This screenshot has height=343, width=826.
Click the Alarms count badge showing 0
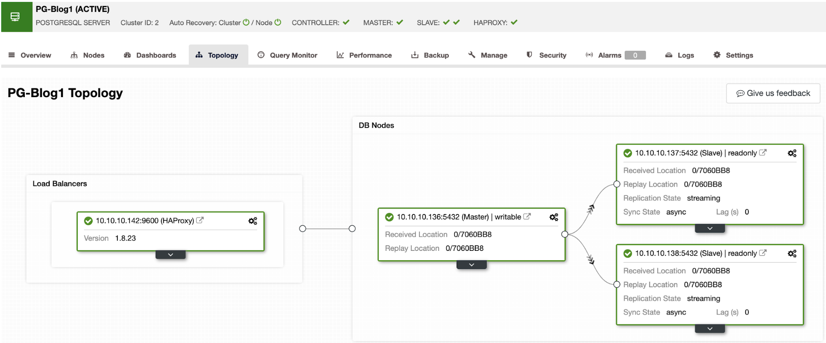(635, 55)
